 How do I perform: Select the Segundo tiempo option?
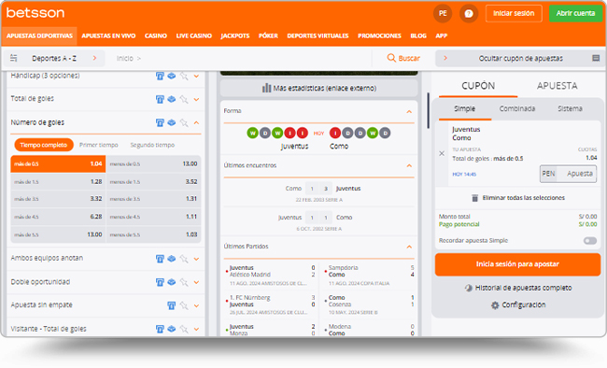[152, 145]
